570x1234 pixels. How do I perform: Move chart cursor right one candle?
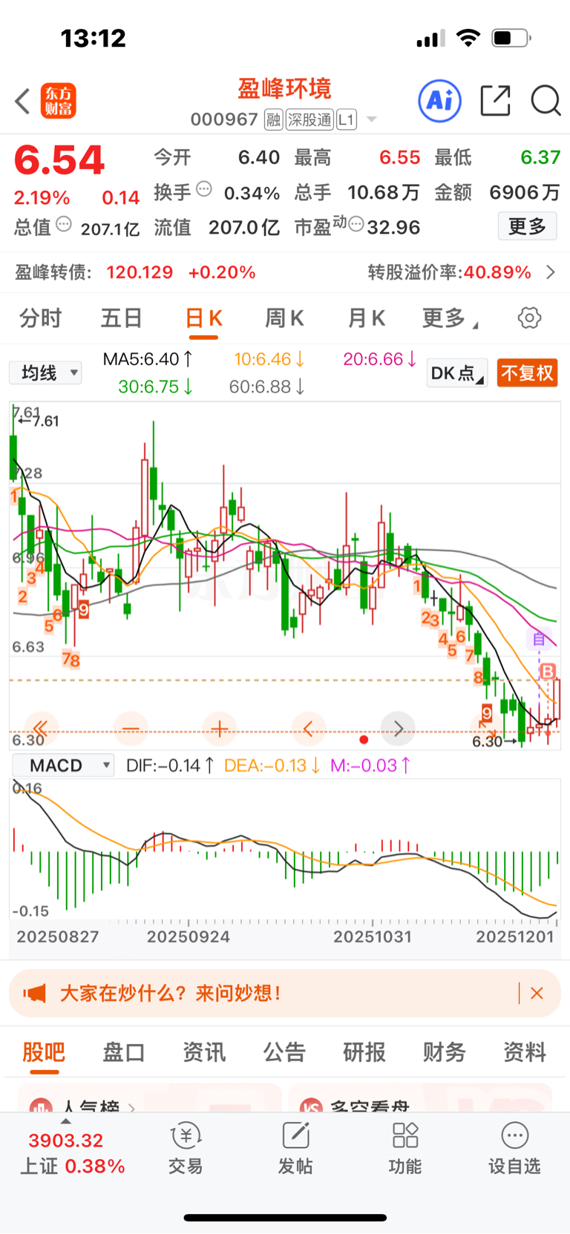coord(398,729)
